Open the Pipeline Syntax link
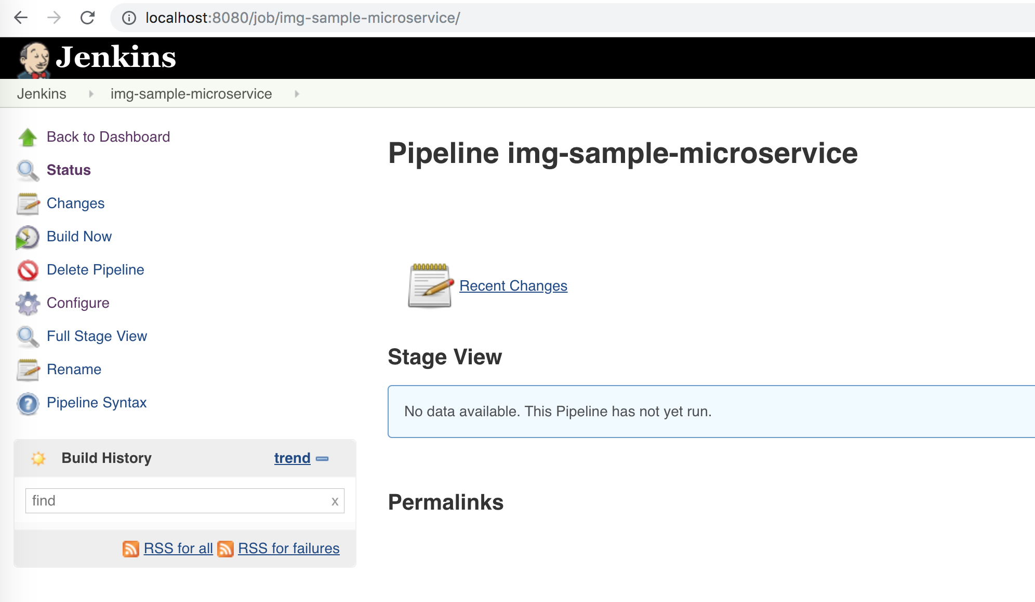Screen dimensions: 1035x602 [97, 403]
